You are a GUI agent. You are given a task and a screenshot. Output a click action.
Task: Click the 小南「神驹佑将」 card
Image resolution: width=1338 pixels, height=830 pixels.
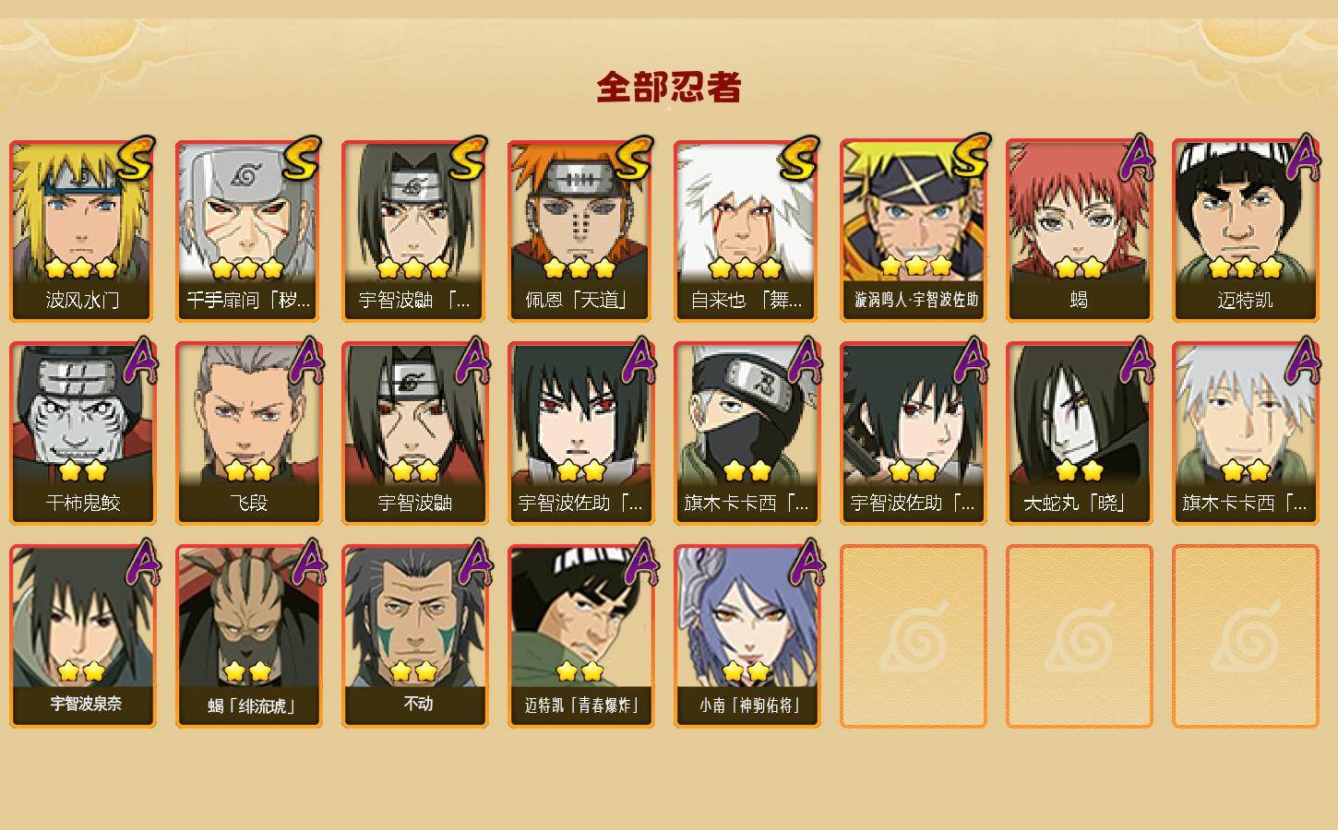coord(747,636)
